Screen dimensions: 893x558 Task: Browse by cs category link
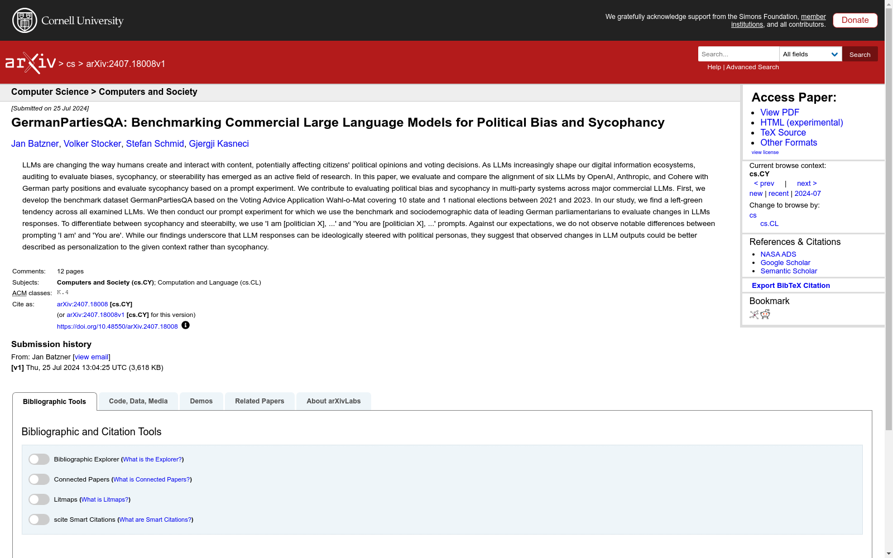coord(753,215)
